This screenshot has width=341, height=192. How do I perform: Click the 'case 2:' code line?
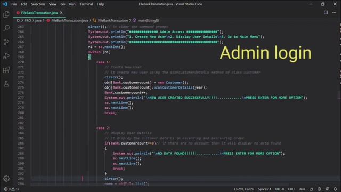click(103, 128)
